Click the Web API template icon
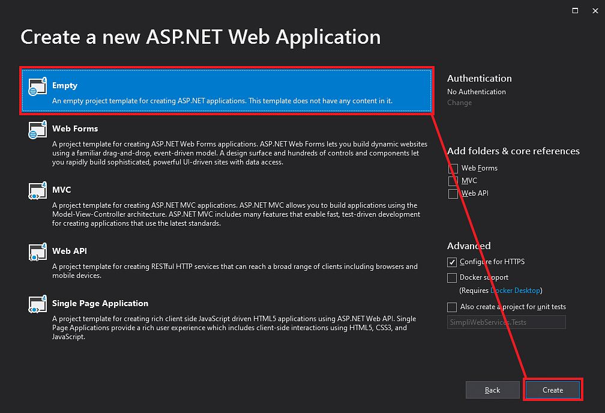Image resolution: width=605 pixels, height=413 pixels. tap(37, 252)
